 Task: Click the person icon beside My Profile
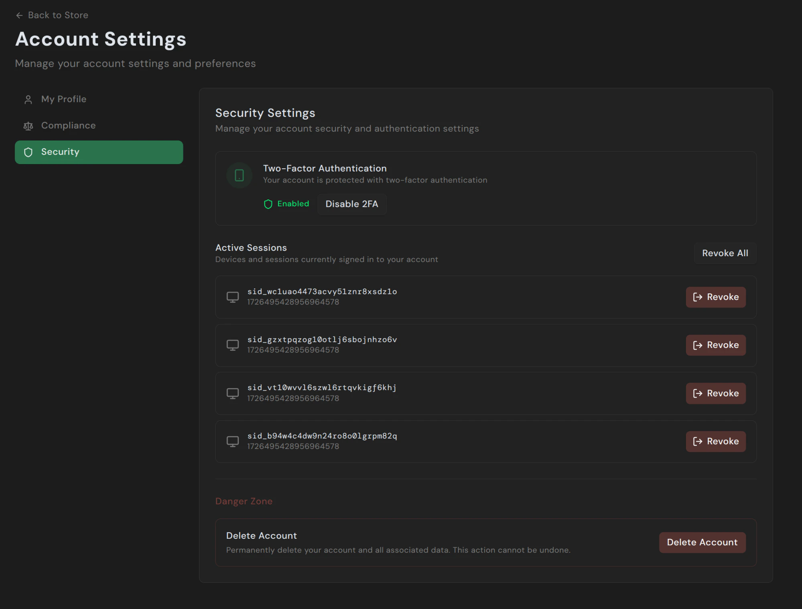click(28, 99)
